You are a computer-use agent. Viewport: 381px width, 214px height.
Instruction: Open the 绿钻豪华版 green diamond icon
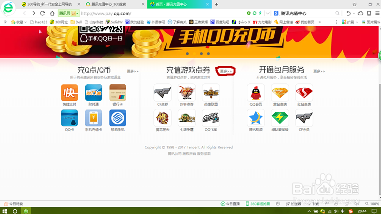(280, 118)
